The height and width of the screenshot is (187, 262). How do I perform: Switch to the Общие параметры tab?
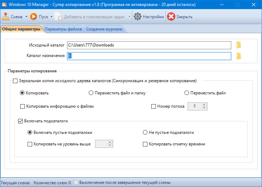(21, 29)
